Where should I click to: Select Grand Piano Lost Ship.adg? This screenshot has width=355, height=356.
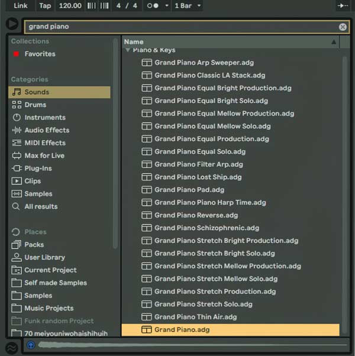(x=231, y=177)
